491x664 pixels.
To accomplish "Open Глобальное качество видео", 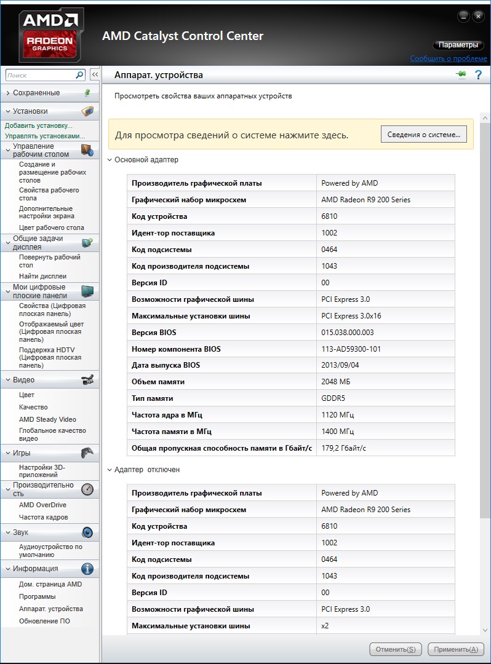I will tap(52, 435).
